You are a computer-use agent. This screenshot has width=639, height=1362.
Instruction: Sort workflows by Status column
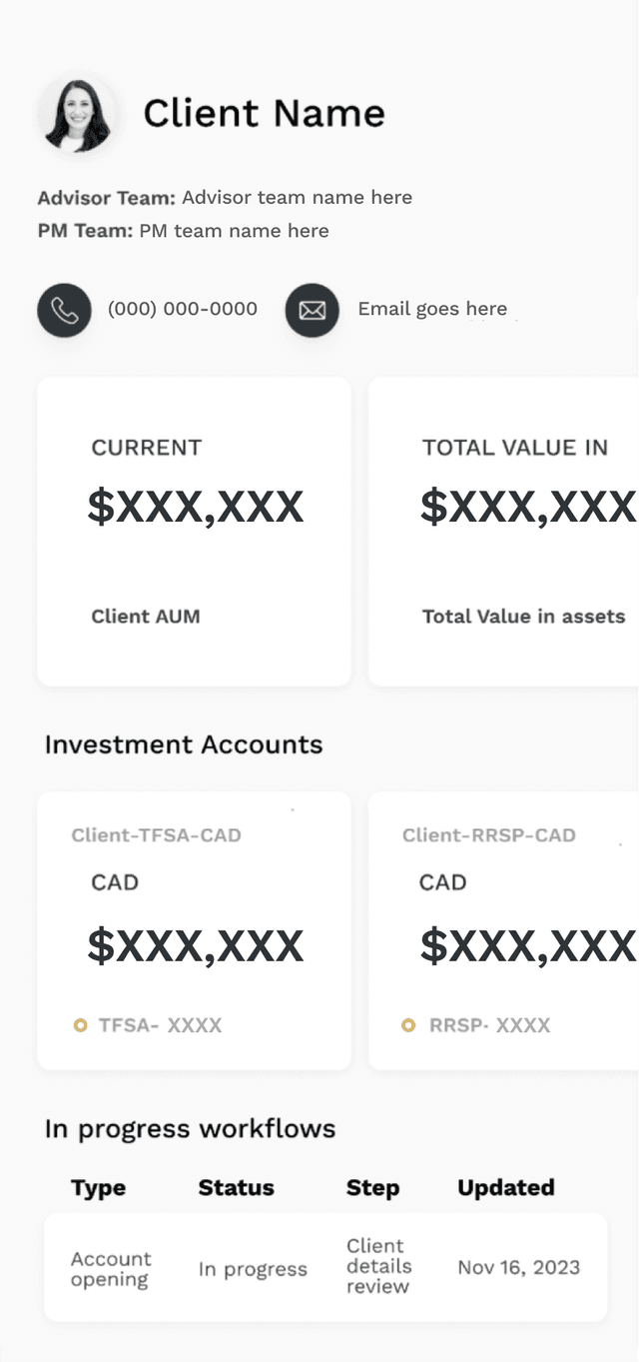click(x=236, y=1188)
